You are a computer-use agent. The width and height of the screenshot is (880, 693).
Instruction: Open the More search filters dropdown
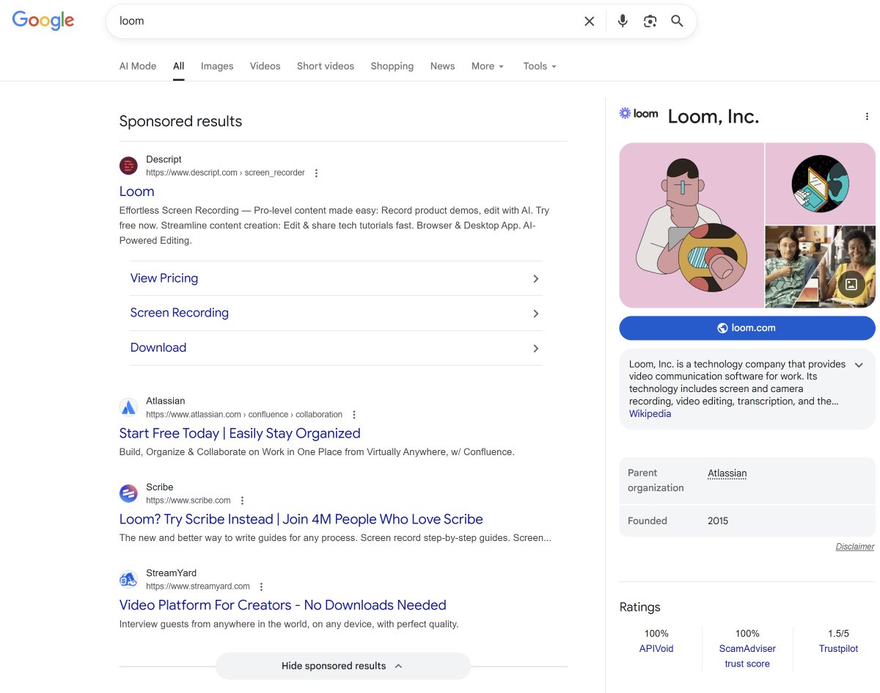488,66
